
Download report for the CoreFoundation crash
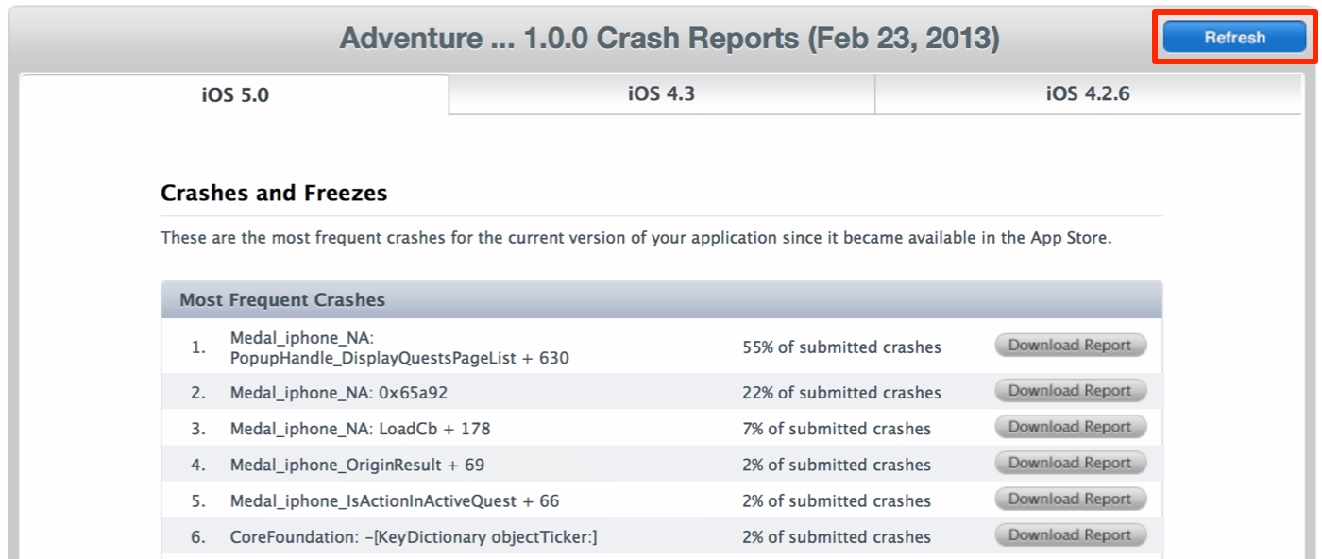point(1069,534)
